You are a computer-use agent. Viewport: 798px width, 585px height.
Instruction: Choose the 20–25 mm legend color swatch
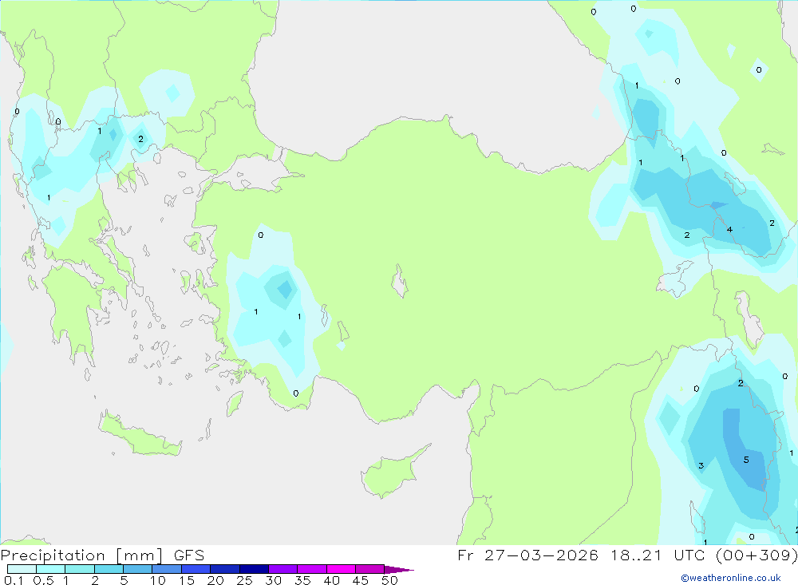pos(224,569)
